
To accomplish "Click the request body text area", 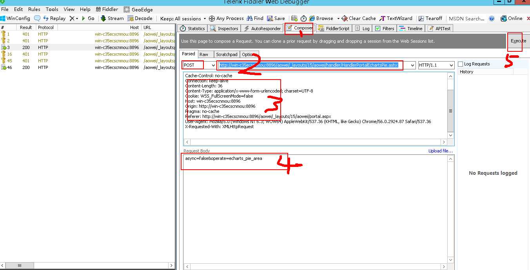I will [x=316, y=209].
